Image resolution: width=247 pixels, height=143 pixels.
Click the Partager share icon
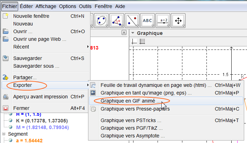(x=6, y=77)
